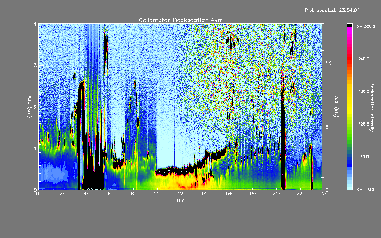
Task: Click the "AGL (kft)" axis label
Action: pos(336,107)
